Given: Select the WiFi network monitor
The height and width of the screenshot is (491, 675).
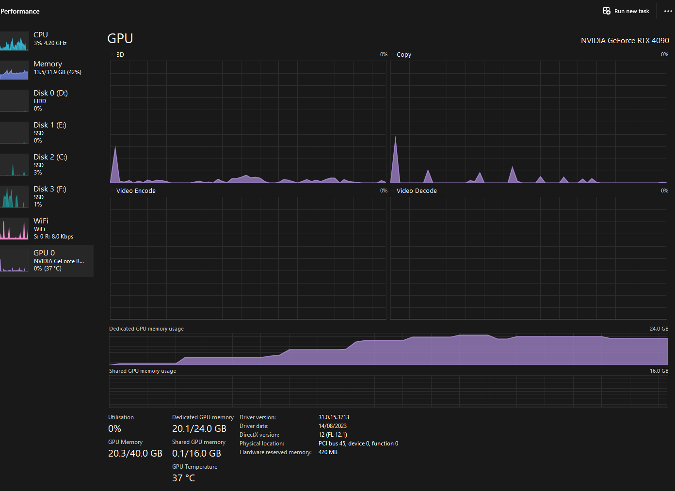Looking at the screenshot, I should tap(47, 228).
